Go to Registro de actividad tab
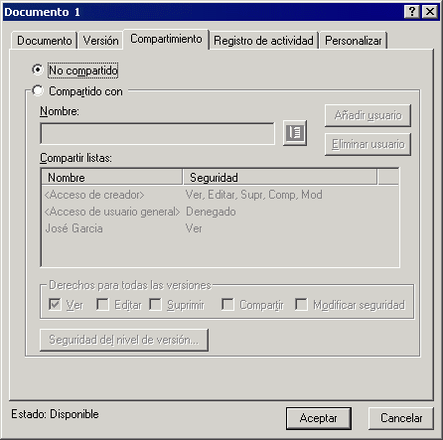Screen dimensions: 443x440 263,41
